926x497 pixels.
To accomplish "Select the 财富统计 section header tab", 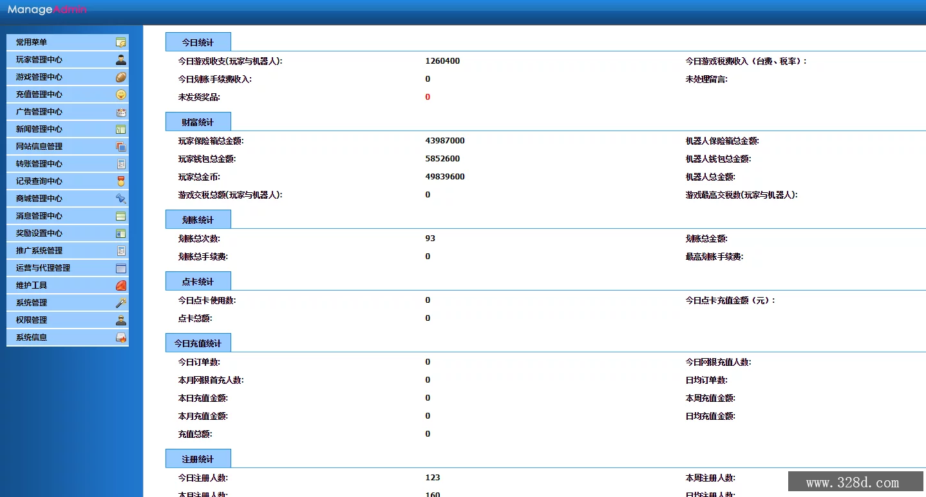I will click(x=198, y=122).
